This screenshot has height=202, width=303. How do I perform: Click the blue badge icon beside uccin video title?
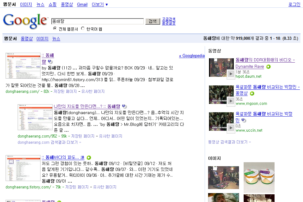pos(244,120)
